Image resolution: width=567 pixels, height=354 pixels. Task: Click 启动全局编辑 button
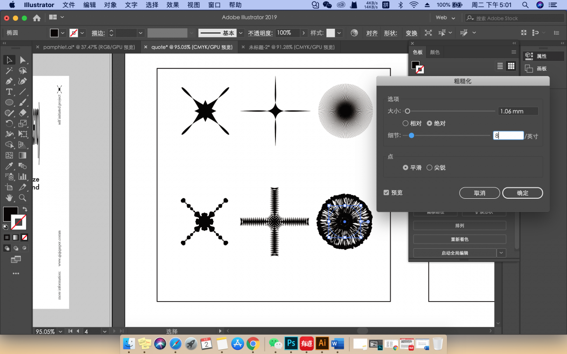tap(455, 253)
